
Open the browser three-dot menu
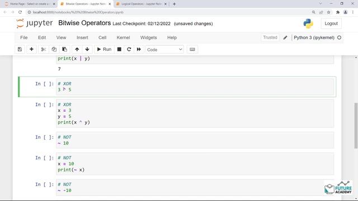coord(353,12)
